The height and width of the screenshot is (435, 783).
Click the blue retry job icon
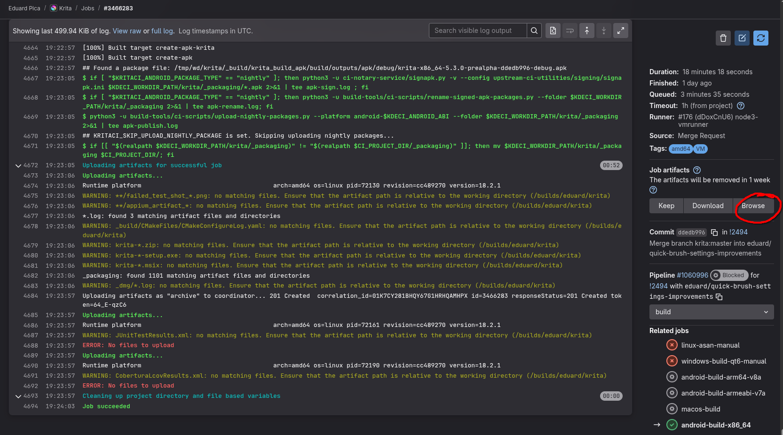tap(760, 38)
